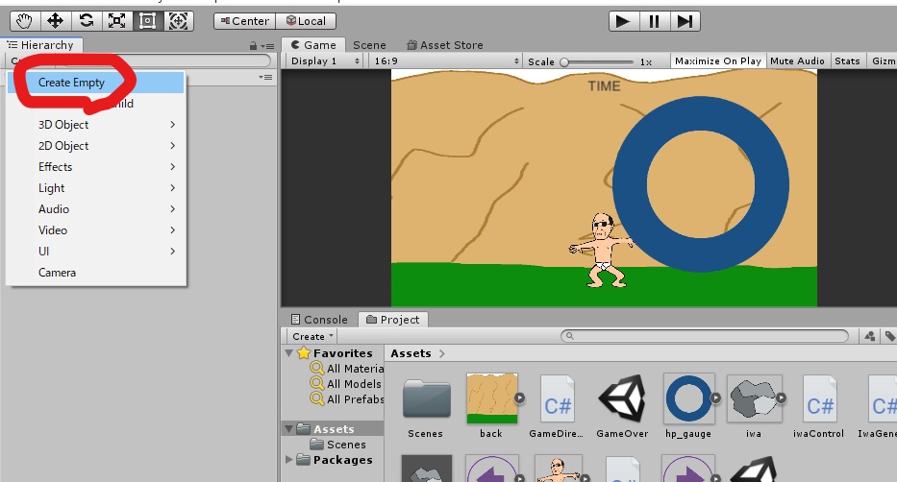897x482 pixels.
Task: Click the Step frame button
Action: tap(685, 22)
